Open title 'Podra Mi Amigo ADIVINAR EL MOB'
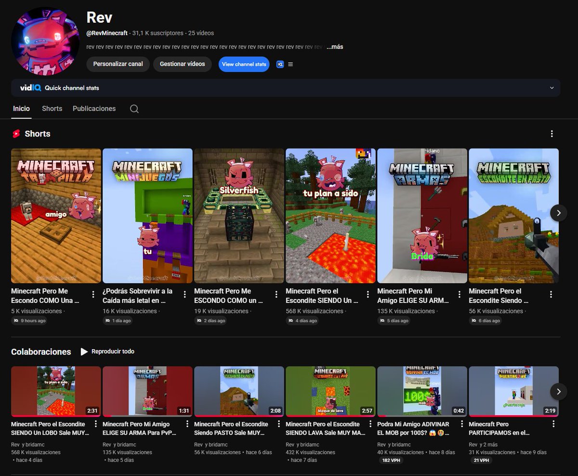This screenshot has width=578, height=476. 414,428
